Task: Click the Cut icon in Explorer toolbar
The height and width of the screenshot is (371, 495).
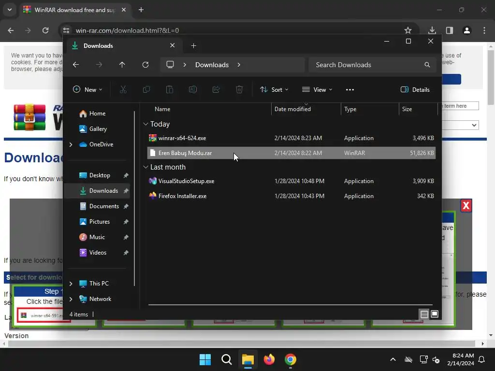Action: 123,89
